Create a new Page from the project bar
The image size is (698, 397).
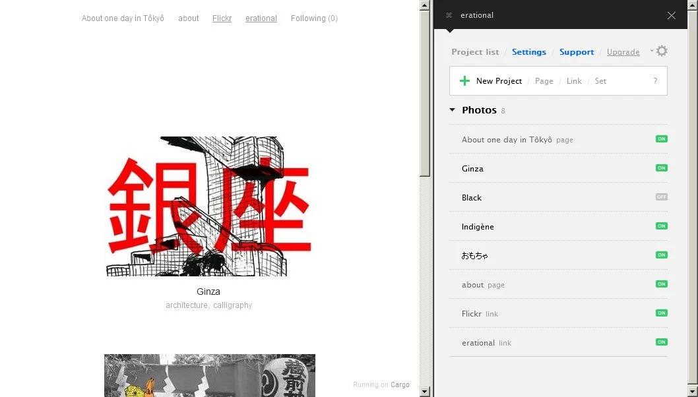(544, 81)
